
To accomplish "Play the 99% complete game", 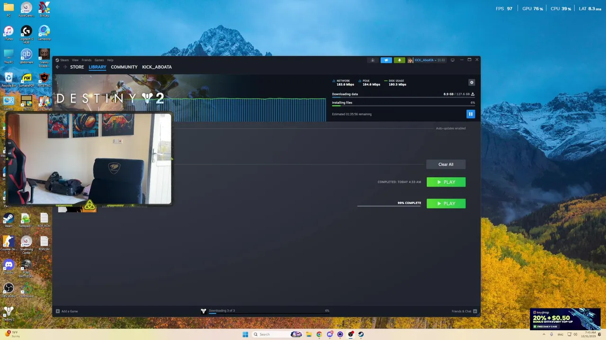I will [x=446, y=204].
